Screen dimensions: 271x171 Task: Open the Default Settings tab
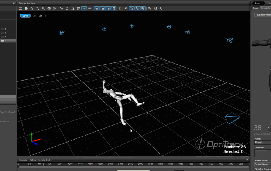(265, 8)
